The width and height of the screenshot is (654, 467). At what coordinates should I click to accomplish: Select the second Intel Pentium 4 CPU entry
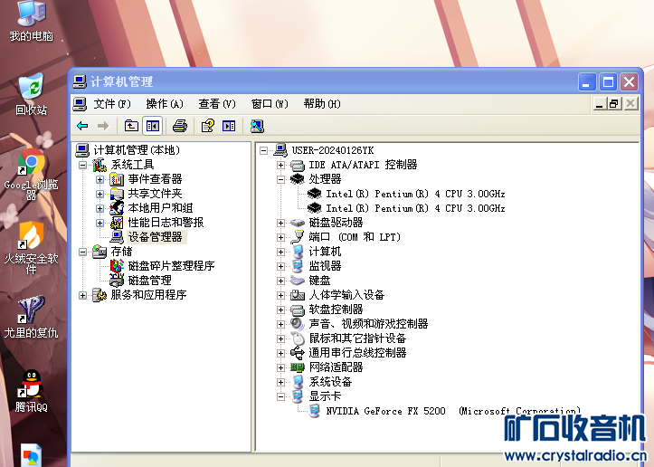pyautogui.click(x=415, y=208)
